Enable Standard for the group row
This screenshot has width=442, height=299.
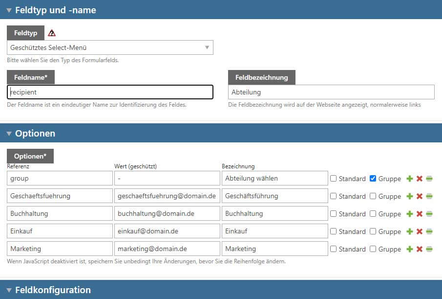tap(333, 179)
